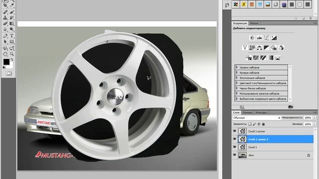The width and height of the screenshot is (319, 179).
Task: Toggle Quick Mask mode
Action: point(9,73)
